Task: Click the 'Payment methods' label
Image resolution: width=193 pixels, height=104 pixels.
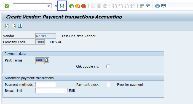Action: point(19,84)
